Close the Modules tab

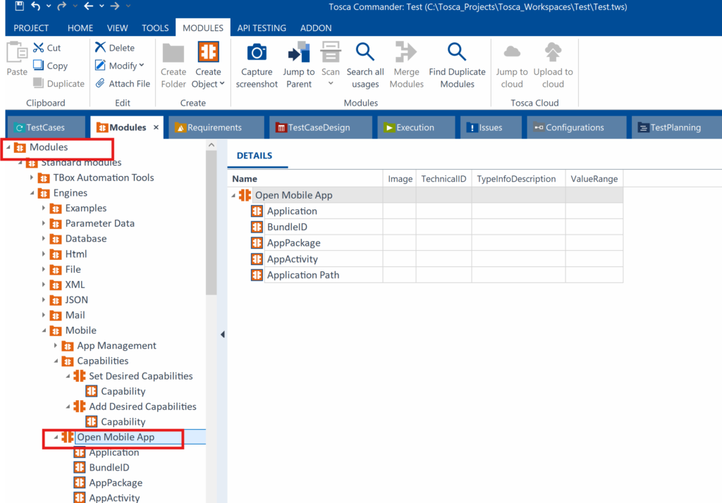(156, 128)
